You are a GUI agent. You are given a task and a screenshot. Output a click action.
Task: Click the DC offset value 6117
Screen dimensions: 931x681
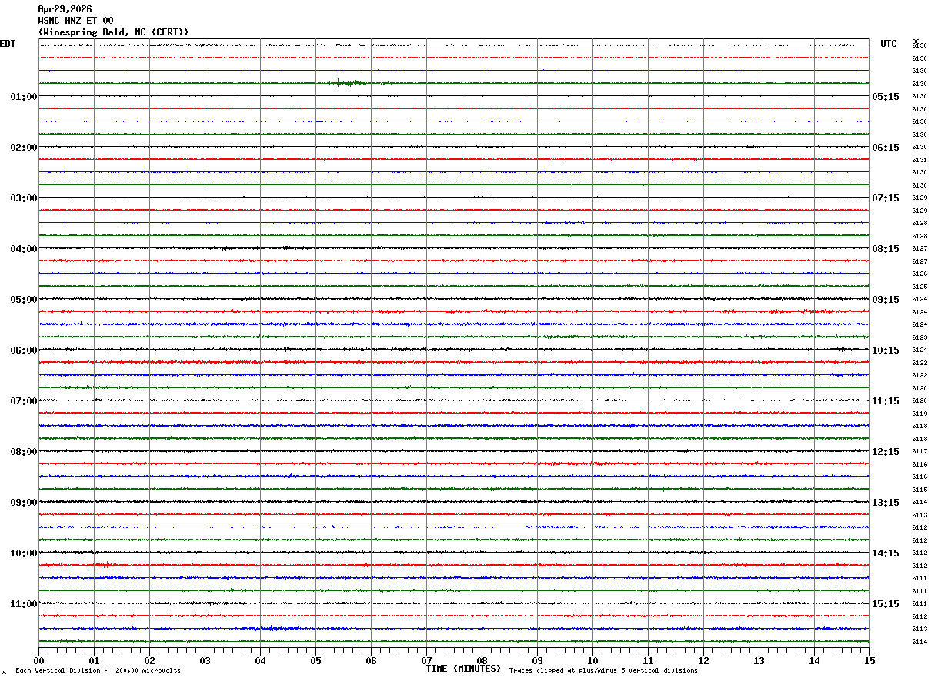(x=919, y=452)
